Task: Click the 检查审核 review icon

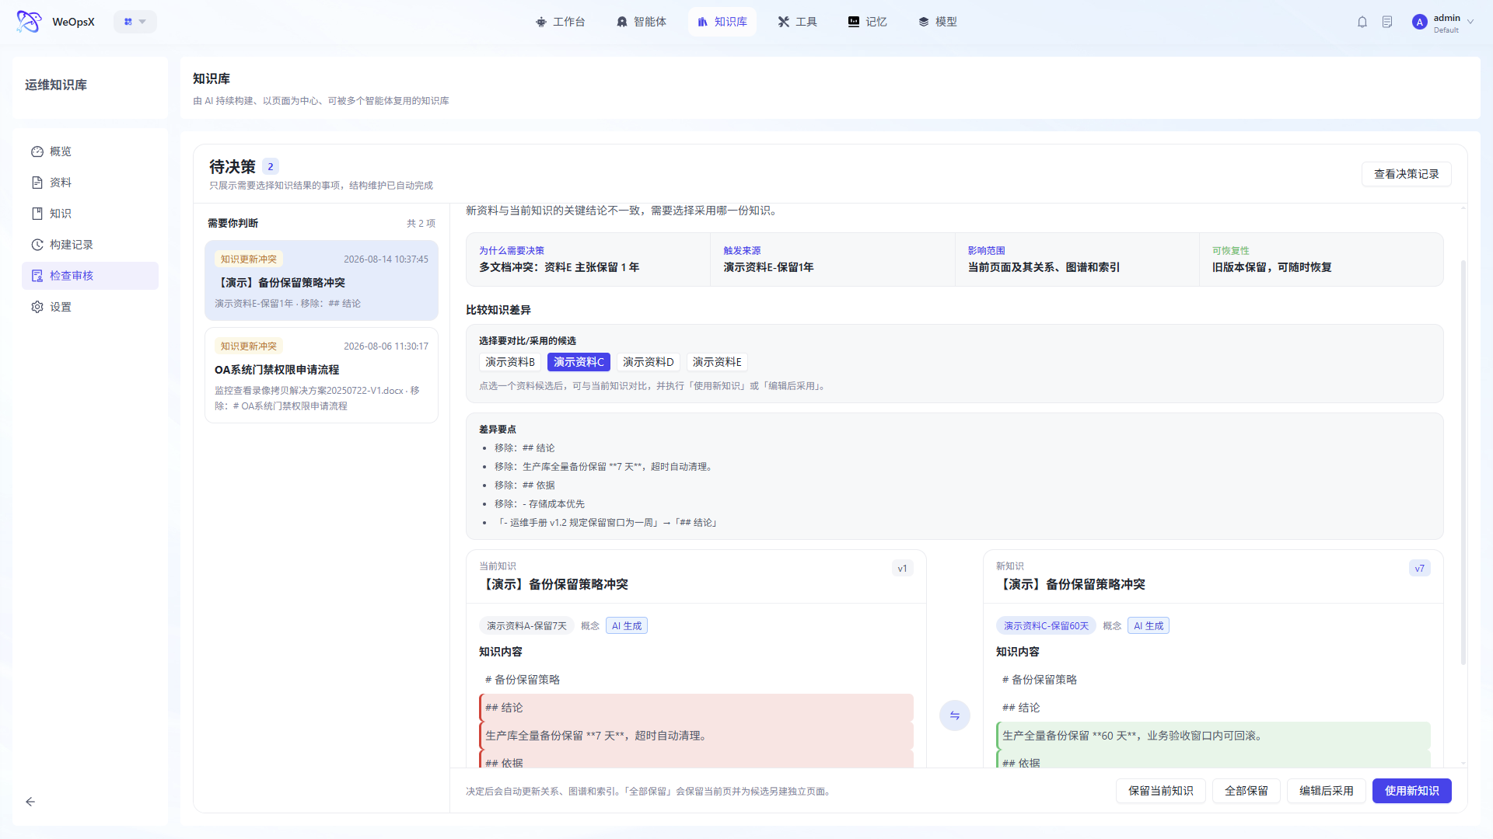Action: click(x=37, y=276)
